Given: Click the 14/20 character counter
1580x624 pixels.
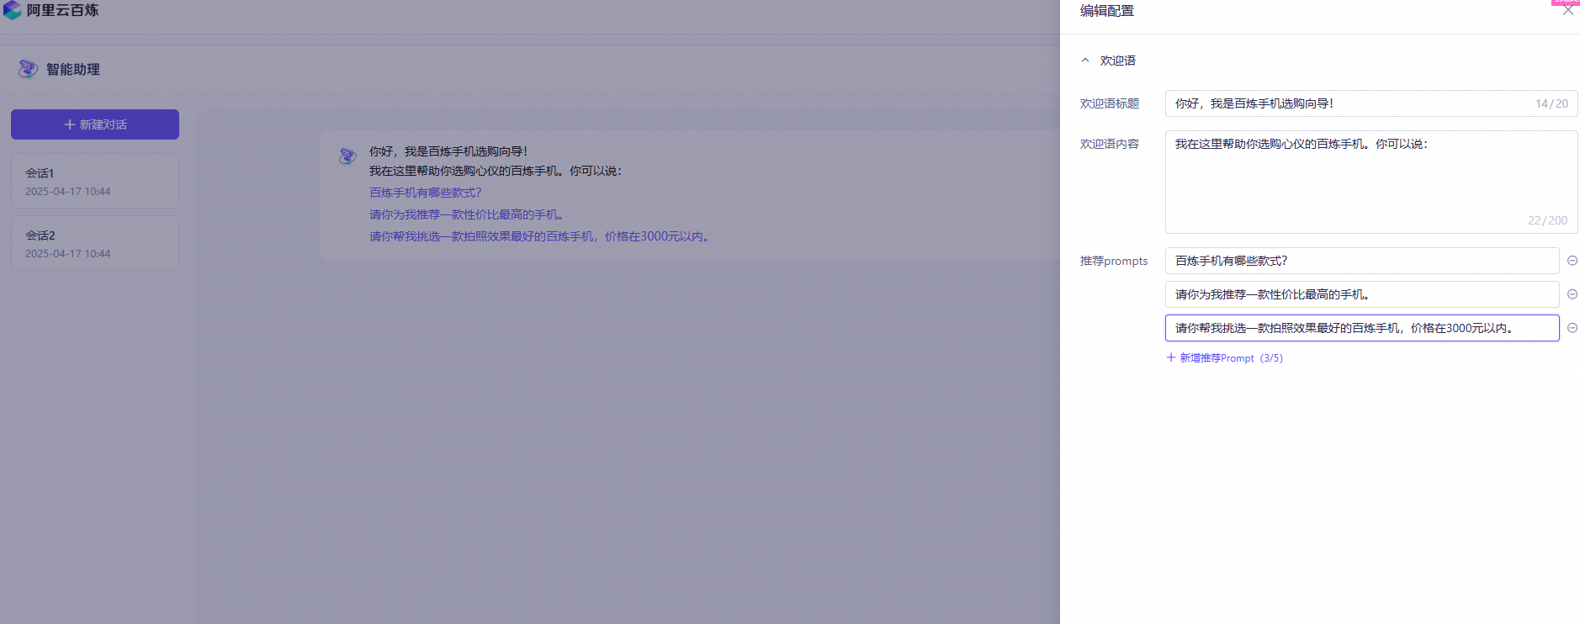Looking at the screenshot, I should pos(1551,103).
